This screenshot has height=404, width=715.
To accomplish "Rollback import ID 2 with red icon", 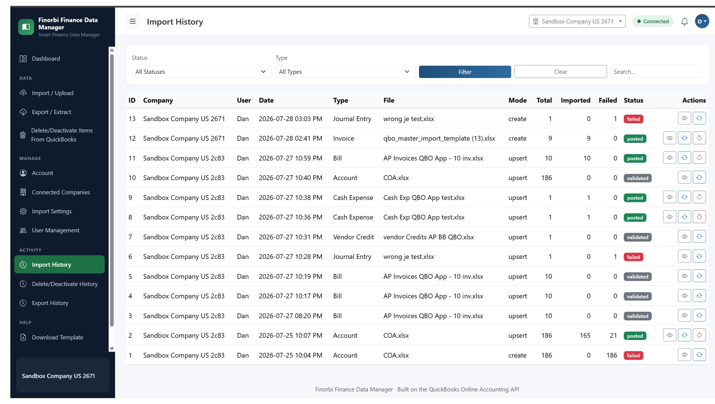I will 699,335.
